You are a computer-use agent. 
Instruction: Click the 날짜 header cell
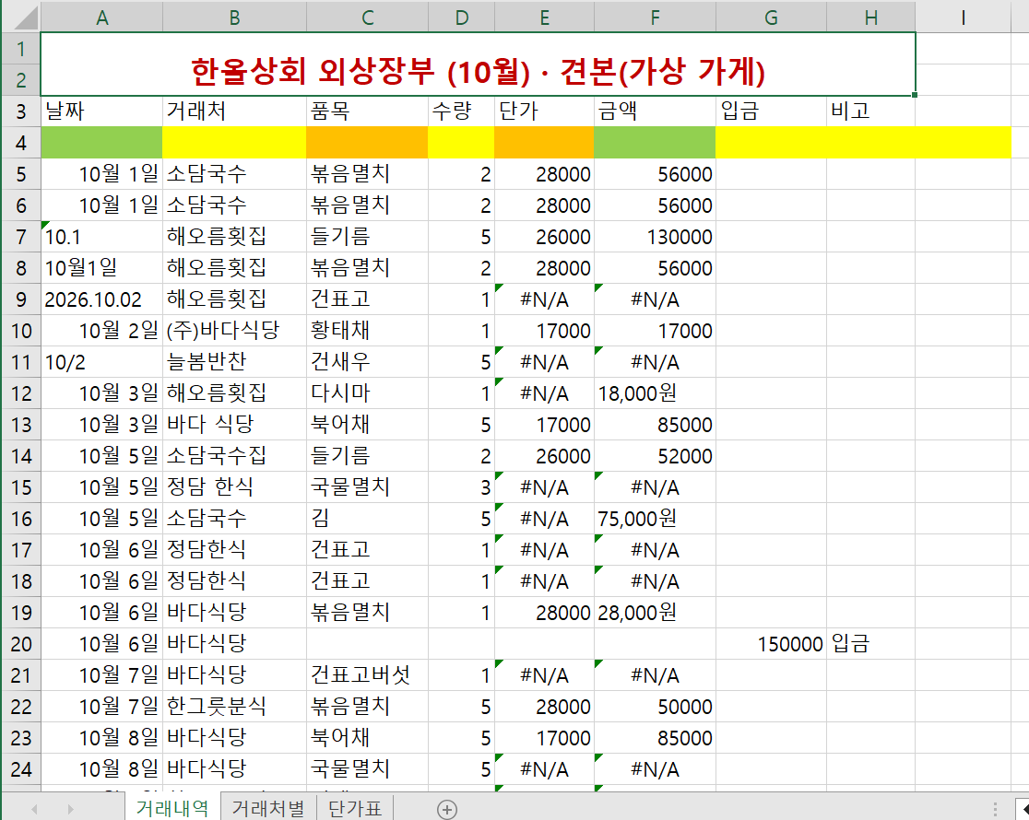click(101, 111)
